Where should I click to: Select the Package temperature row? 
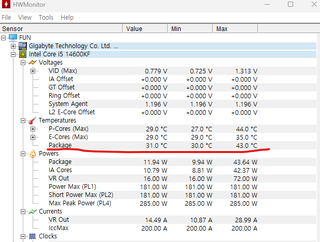click(x=182, y=145)
